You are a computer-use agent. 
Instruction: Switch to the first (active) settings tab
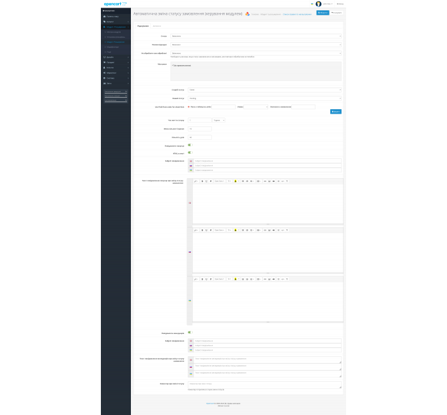coord(143,26)
